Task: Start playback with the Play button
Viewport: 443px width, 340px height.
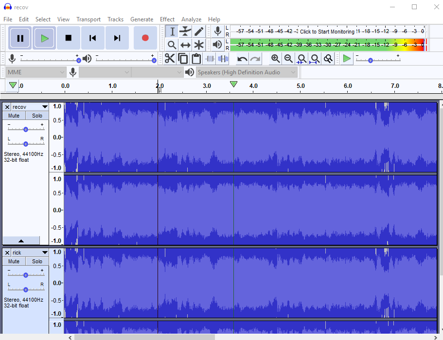Action: pyautogui.click(x=44, y=38)
